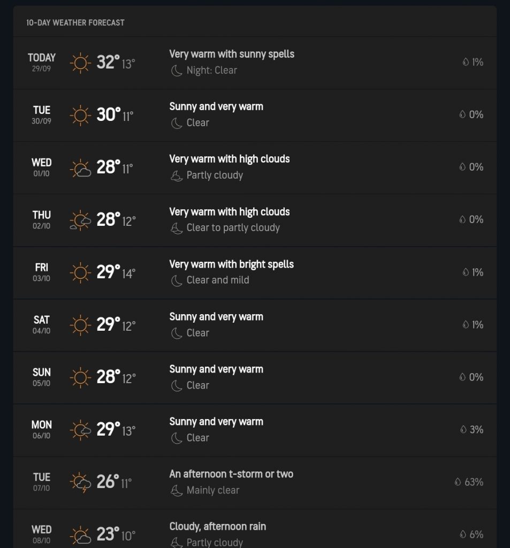Click the sunny icon for TODAY
The height and width of the screenshot is (548, 510).
click(80, 63)
